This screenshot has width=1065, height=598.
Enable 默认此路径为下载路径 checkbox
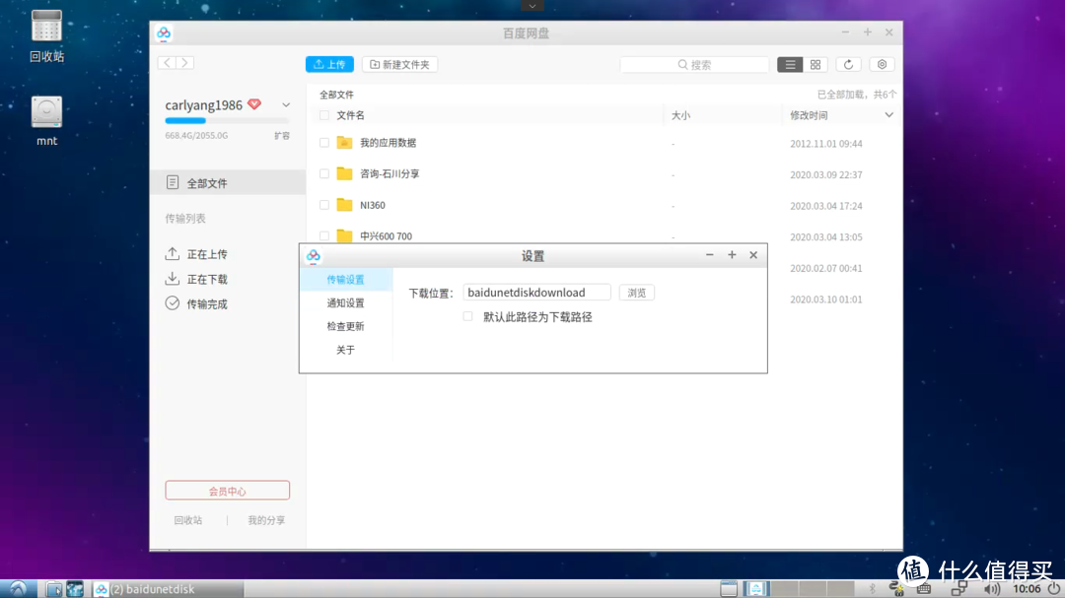(468, 316)
